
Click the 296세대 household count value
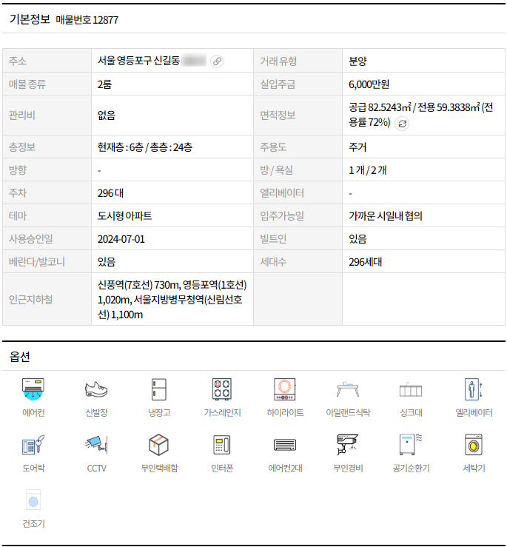[365, 262]
